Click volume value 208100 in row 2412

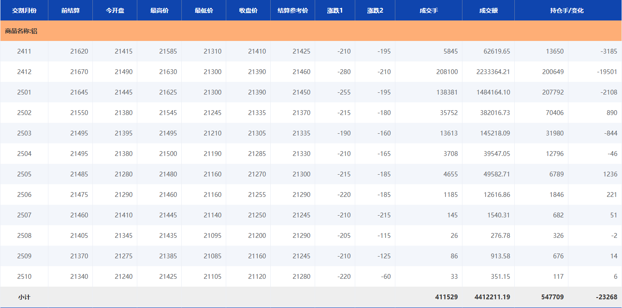tap(447, 72)
